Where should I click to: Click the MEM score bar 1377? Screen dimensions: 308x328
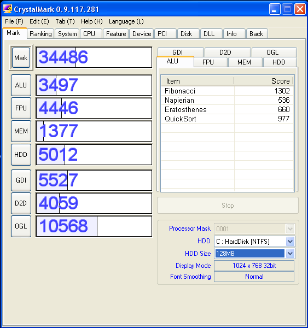coord(94,131)
